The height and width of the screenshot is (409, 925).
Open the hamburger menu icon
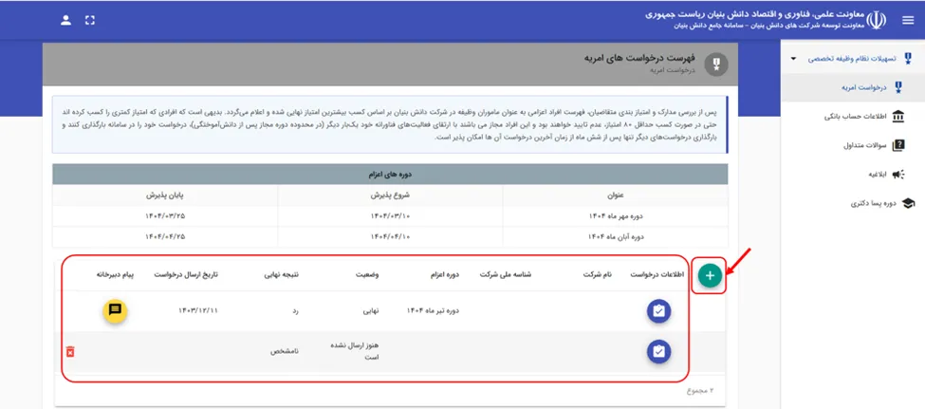[907, 20]
